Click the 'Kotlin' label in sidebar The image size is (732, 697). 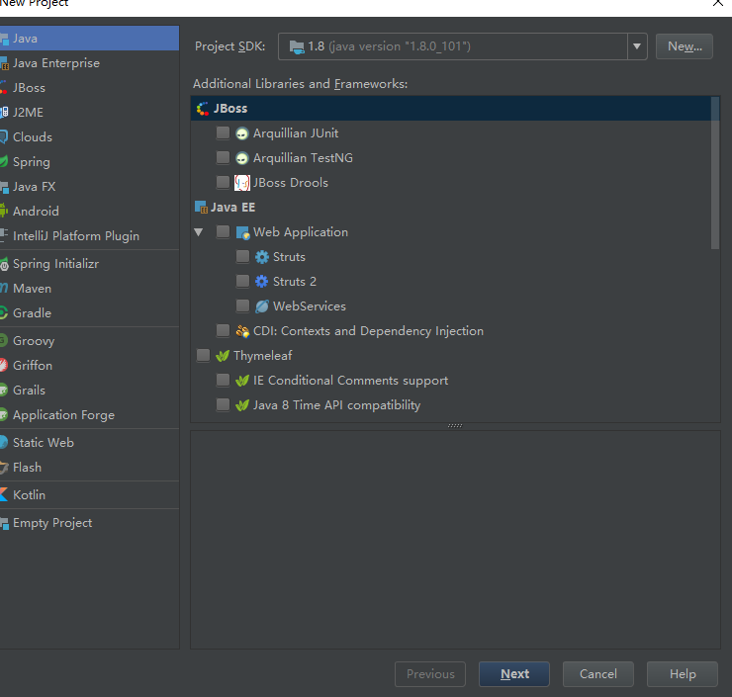point(29,495)
